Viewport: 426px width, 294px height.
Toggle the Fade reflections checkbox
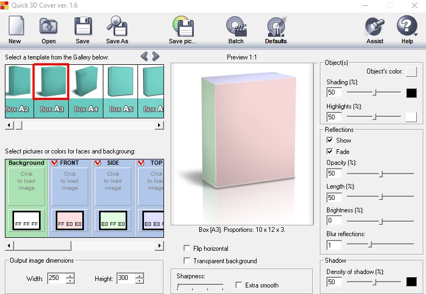pos(330,152)
